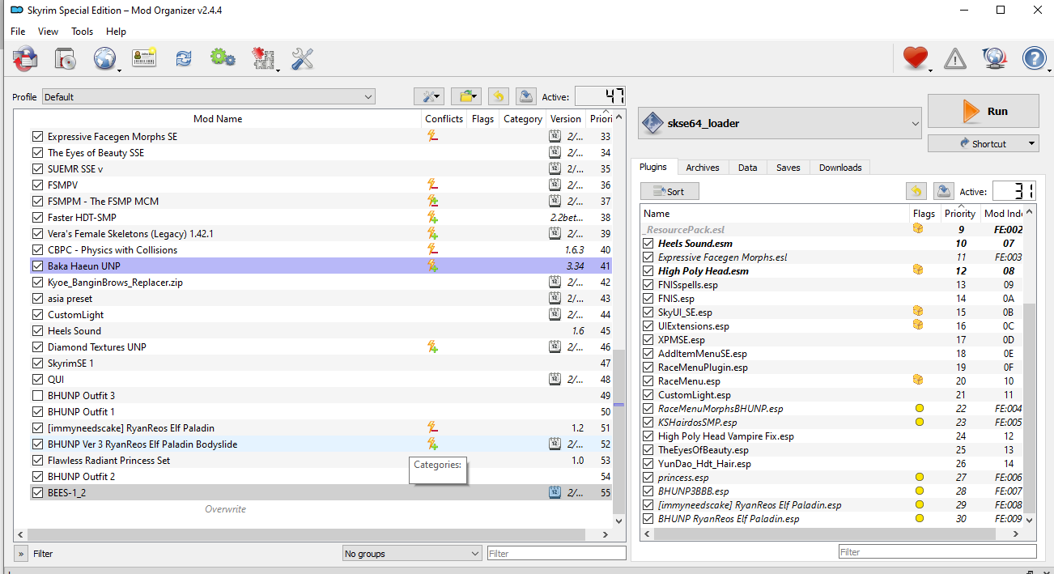Click restore backup icon in mod list
The height and width of the screenshot is (574, 1054).
coord(499,96)
